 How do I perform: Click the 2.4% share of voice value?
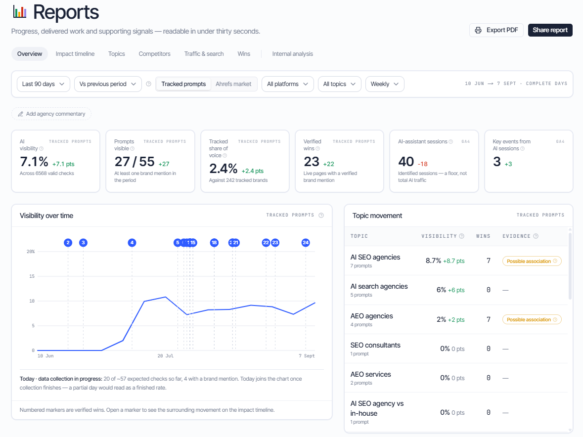tap(223, 169)
